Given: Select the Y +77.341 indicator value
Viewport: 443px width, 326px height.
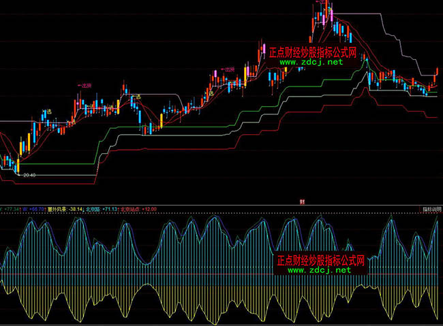Looking at the screenshot, I should 10,210.
